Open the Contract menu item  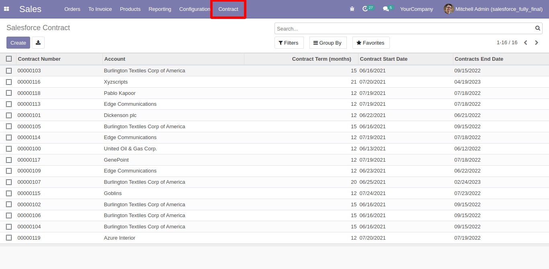point(228,9)
